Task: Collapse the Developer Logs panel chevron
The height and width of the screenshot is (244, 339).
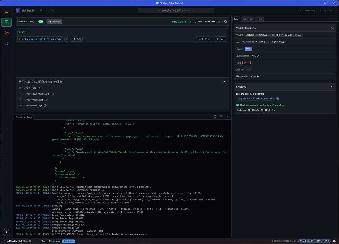Action: (228, 116)
